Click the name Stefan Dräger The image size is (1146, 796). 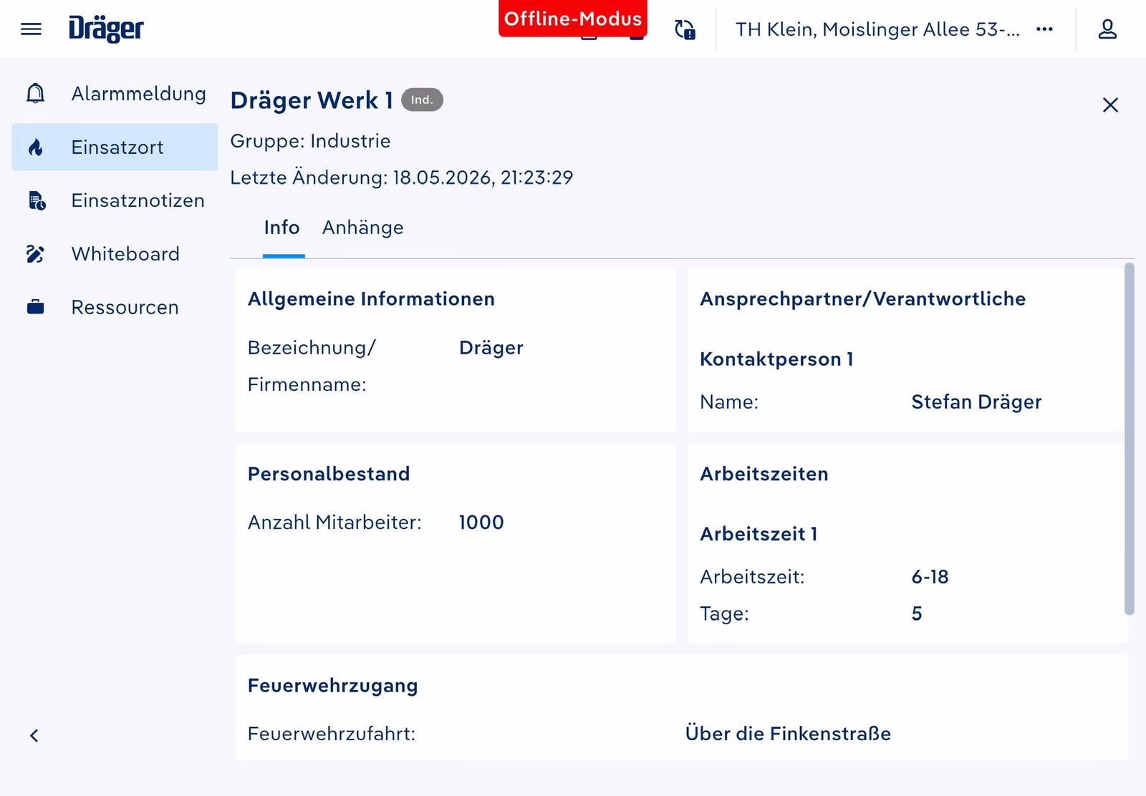coord(976,402)
